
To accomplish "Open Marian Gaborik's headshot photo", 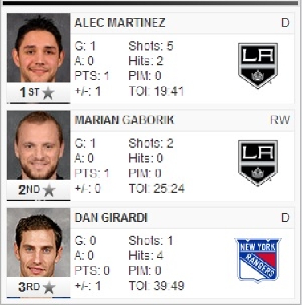I will click(x=39, y=145).
